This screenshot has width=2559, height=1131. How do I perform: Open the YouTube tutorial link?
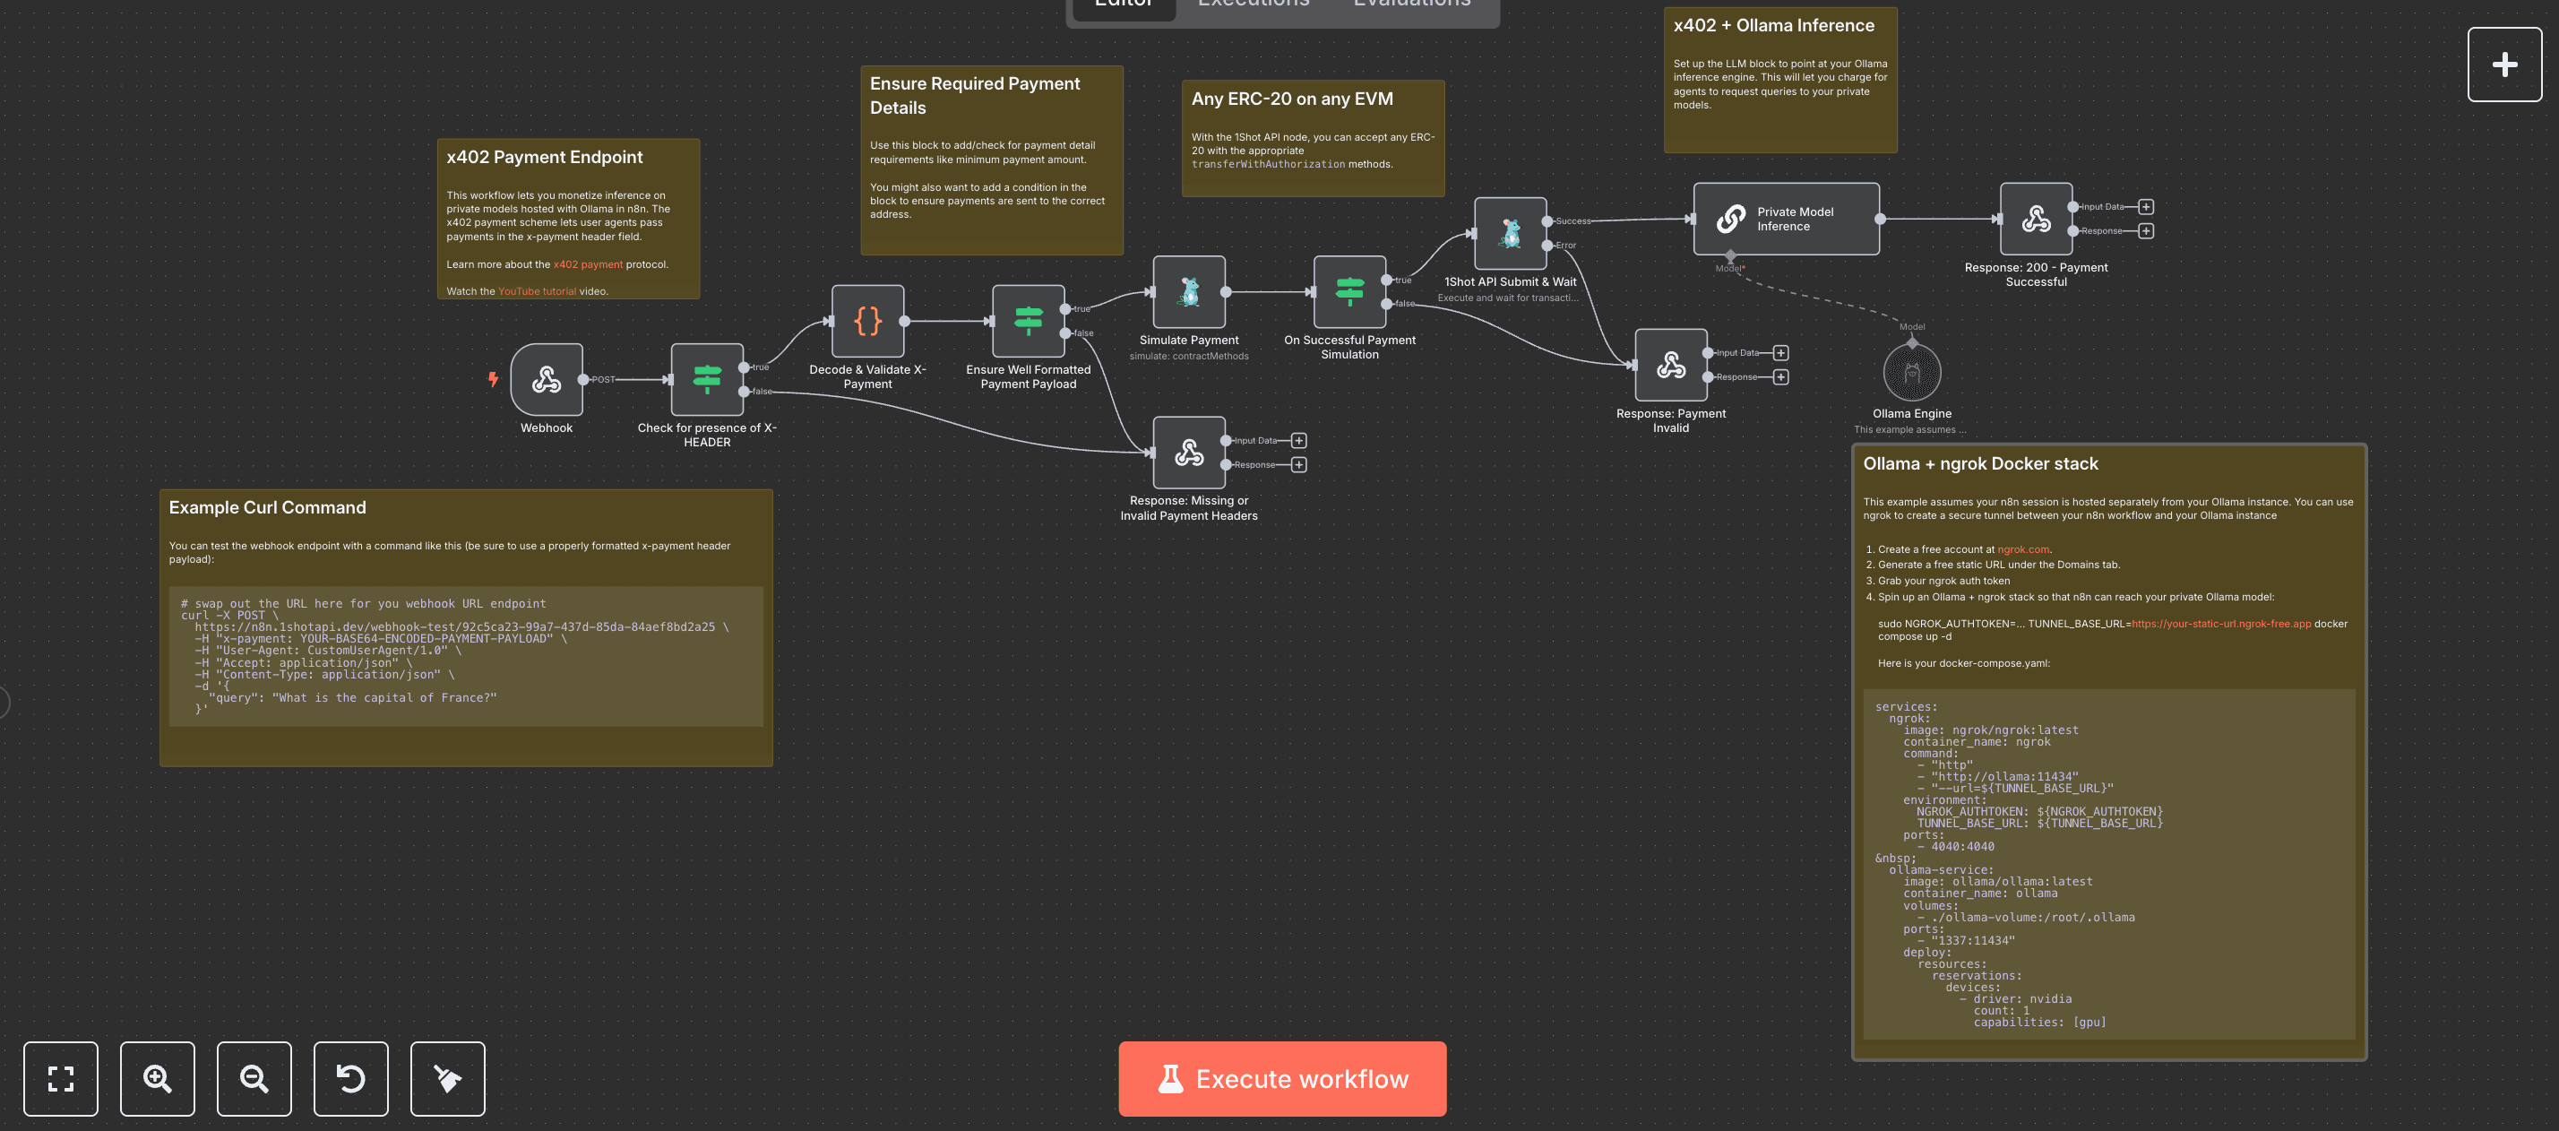click(x=537, y=291)
